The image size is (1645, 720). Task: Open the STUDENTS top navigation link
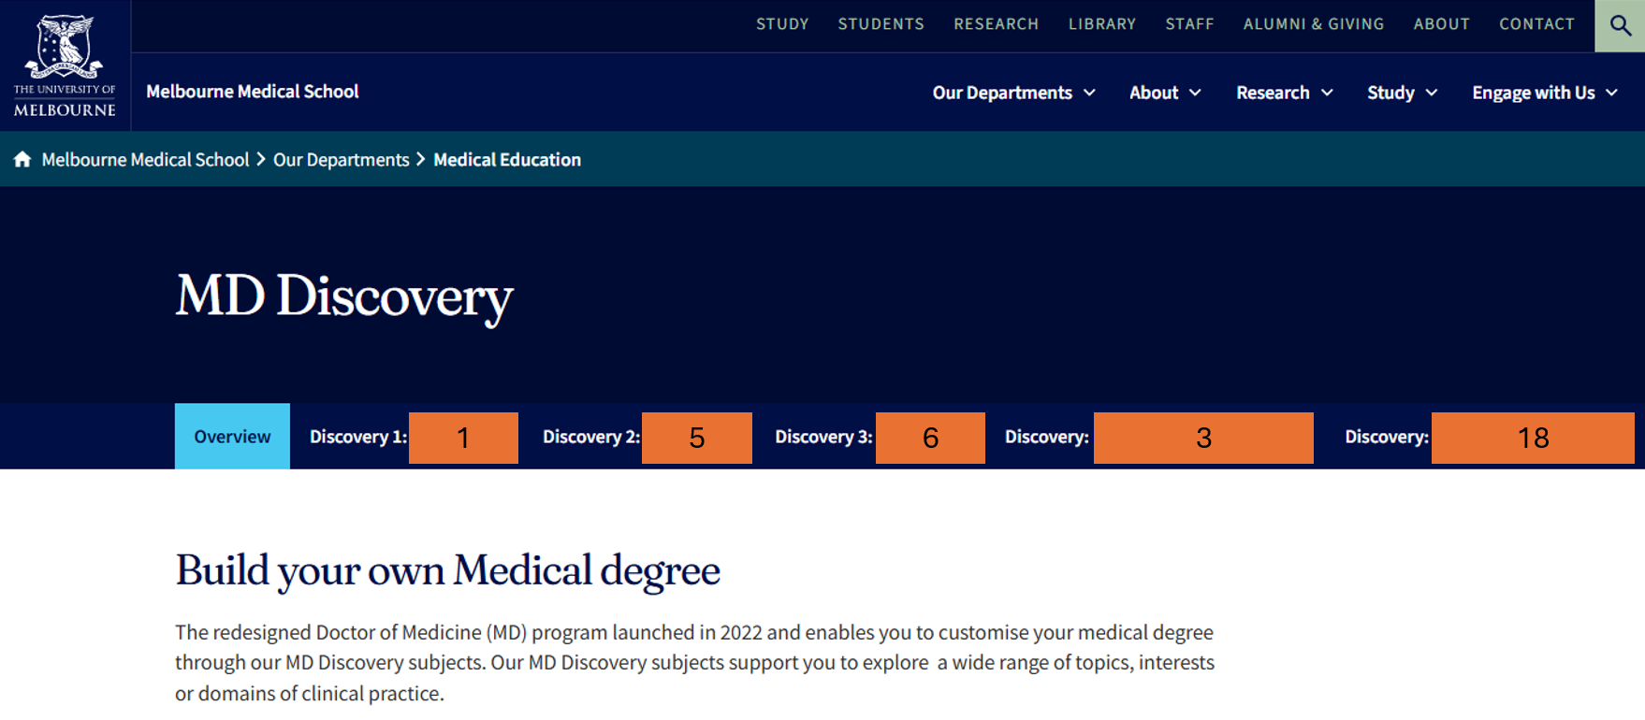(x=881, y=24)
